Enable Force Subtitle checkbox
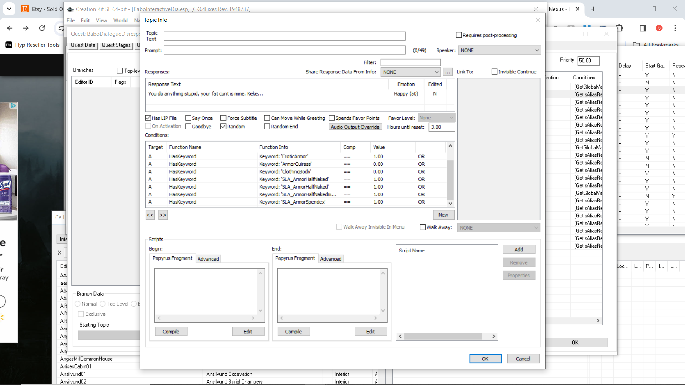 (223, 118)
